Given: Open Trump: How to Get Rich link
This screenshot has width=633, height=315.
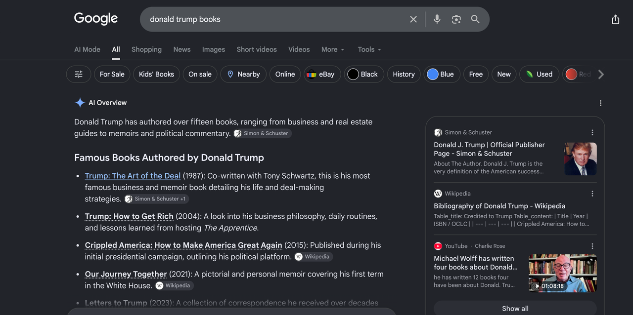Looking at the screenshot, I should click(x=129, y=216).
